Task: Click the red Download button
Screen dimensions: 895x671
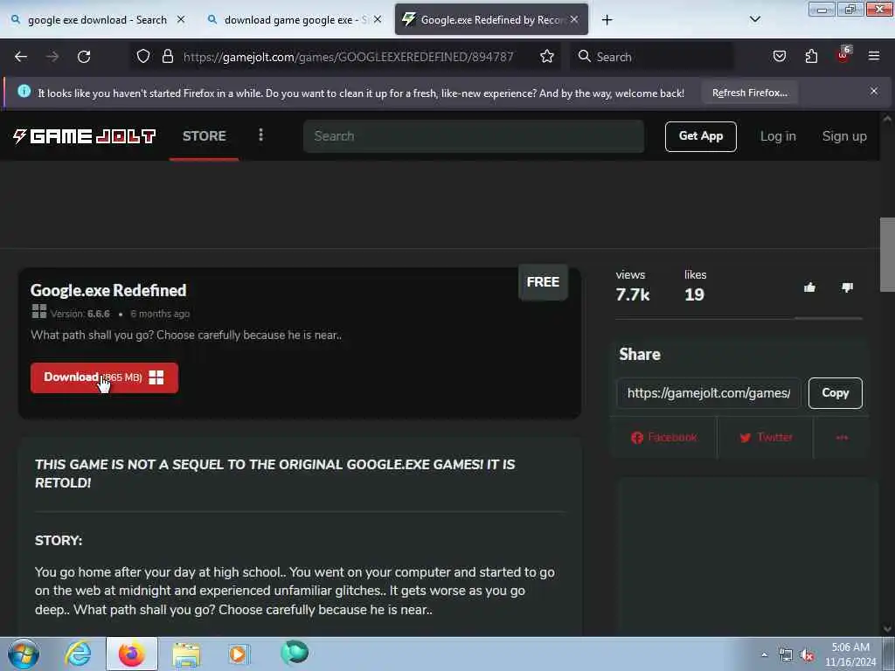Action: [x=105, y=377]
